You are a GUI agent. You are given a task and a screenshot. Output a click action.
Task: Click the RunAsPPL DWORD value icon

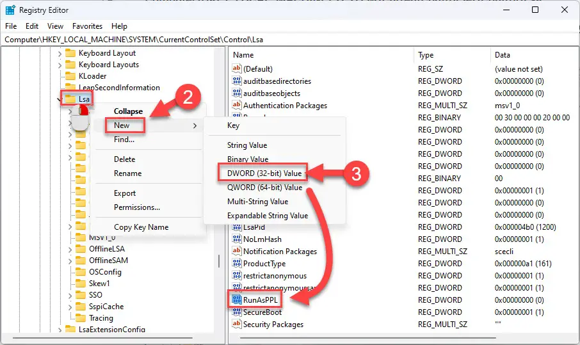pos(237,300)
